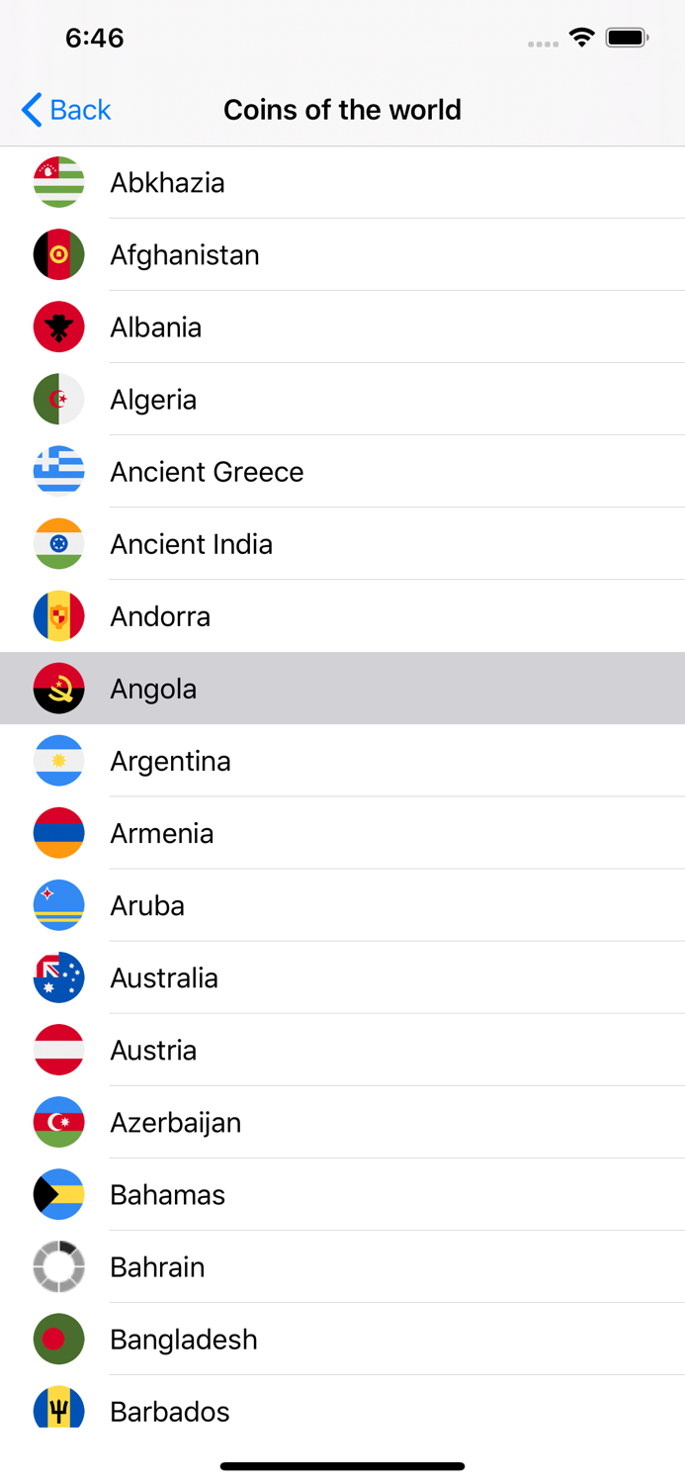Click the Ancient Greece flag icon

pos(58,471)
